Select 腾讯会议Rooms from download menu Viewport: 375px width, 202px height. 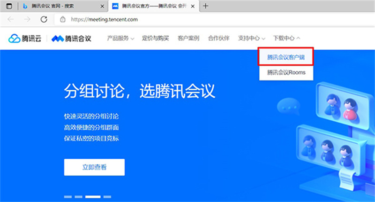286,72
